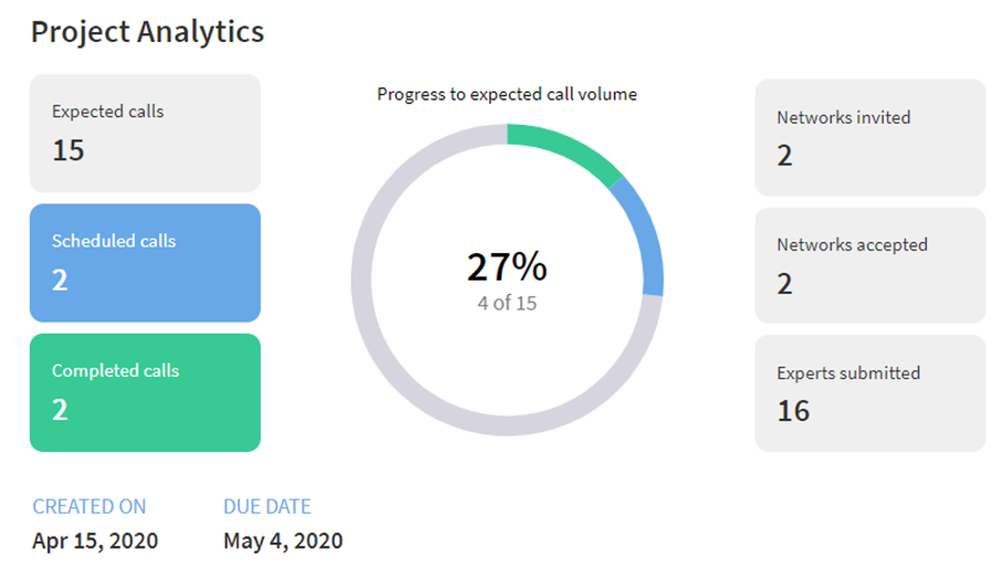This screenshot has width=1002, height=569.
Task: Select the green Completed calls card
Action: coord(145,393)
